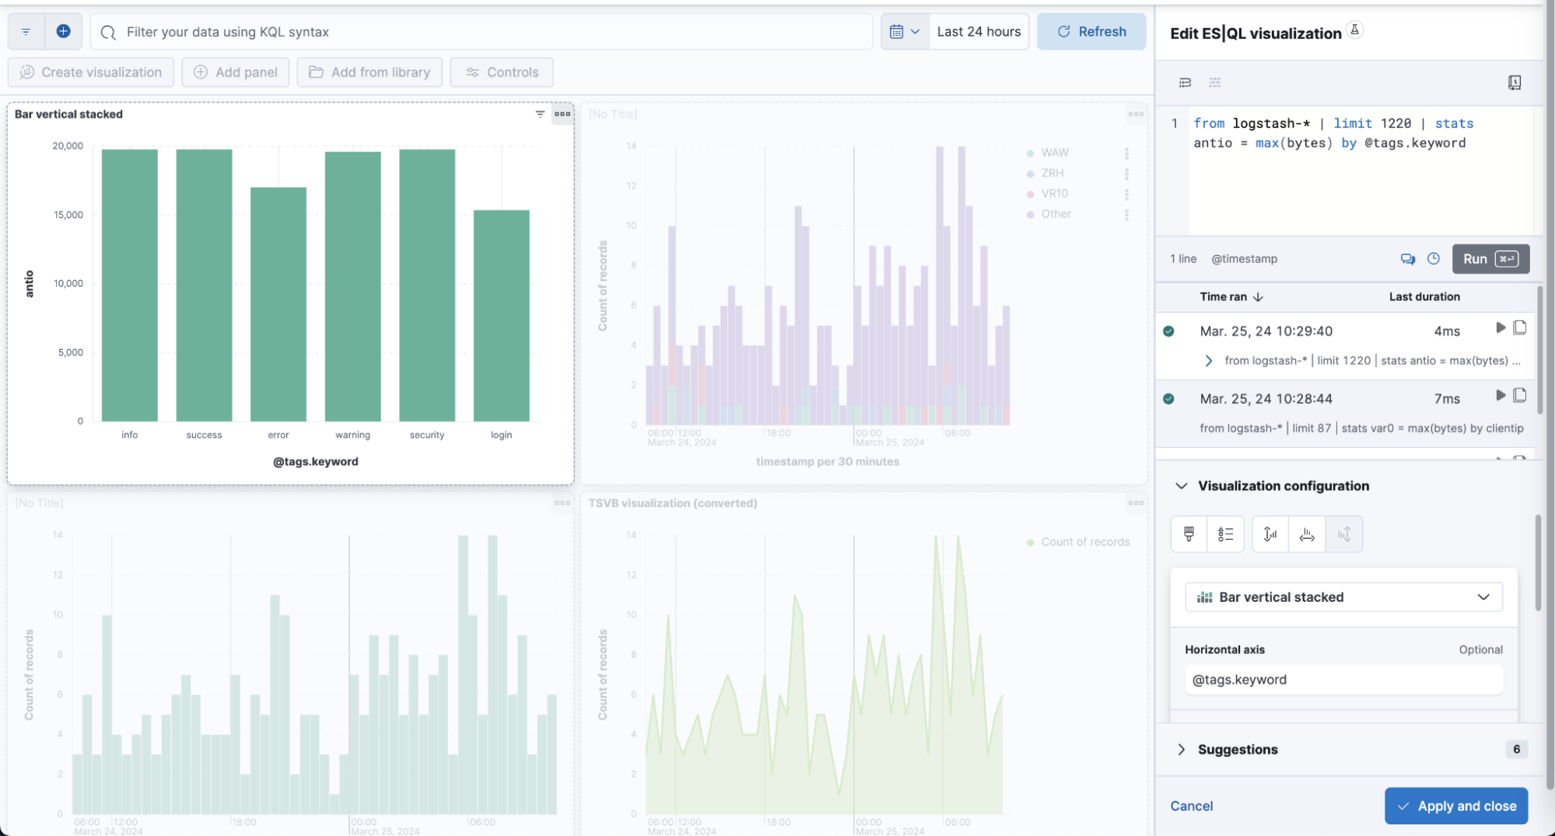Open the ES|QL documentation book icon
This screenshot has height=836, width=1555.
point(1514,82)
